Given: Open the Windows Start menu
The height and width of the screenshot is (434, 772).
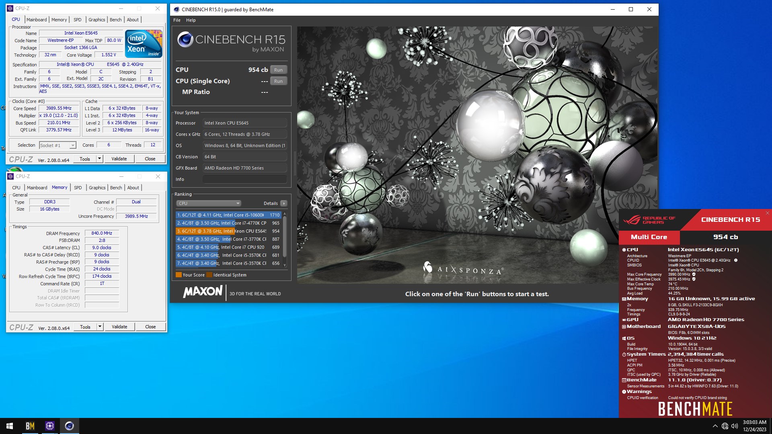Looking at the screenshot, I should pyautogui.click(x=10, y=426).
